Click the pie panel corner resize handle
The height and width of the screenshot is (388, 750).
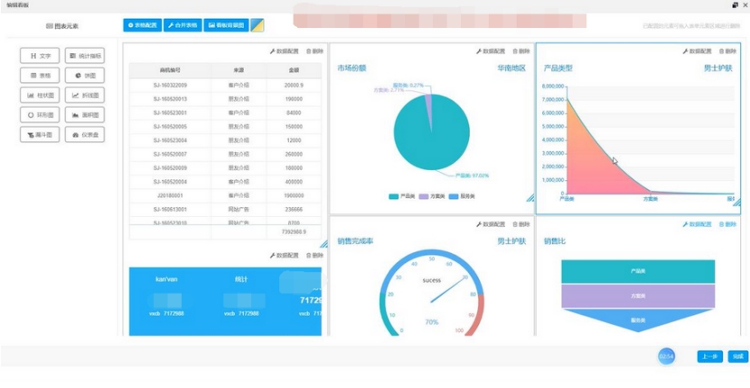point(530,198)
